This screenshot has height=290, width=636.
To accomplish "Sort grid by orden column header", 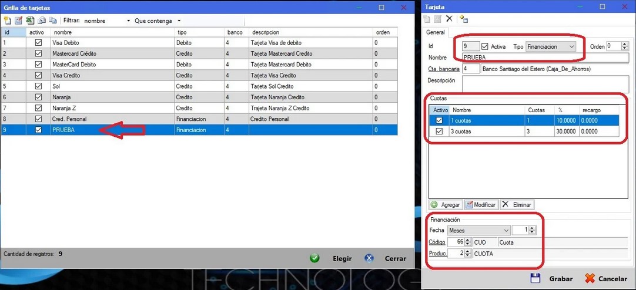I will tap(386, 32).
